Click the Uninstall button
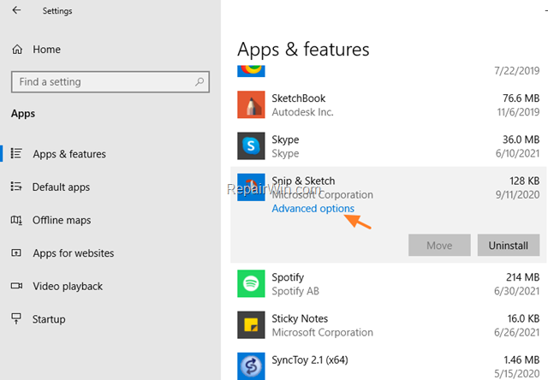Image resolution: width=548 pixels, height=380 pixels. pyautogui.click(x=509, y=245)
